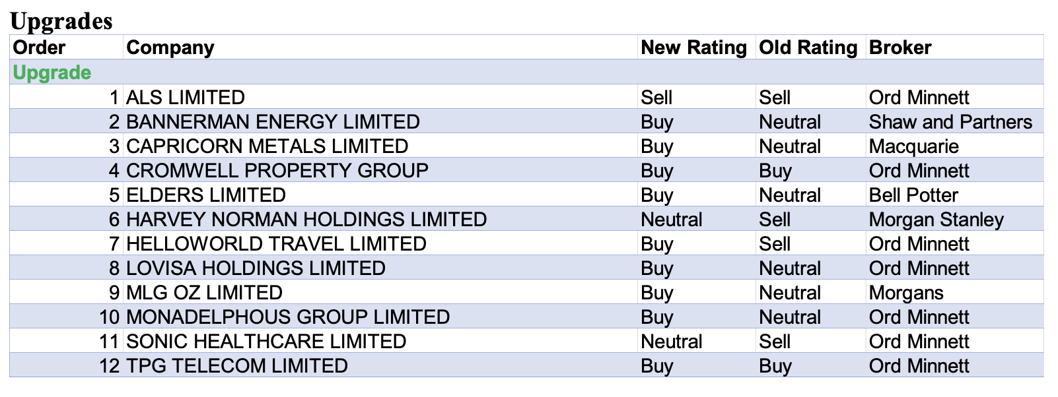Click the CAPRICORN METALS LIMITED cell
The width and height of the screenshot is (1058, 397).
[x=267, y=146]
